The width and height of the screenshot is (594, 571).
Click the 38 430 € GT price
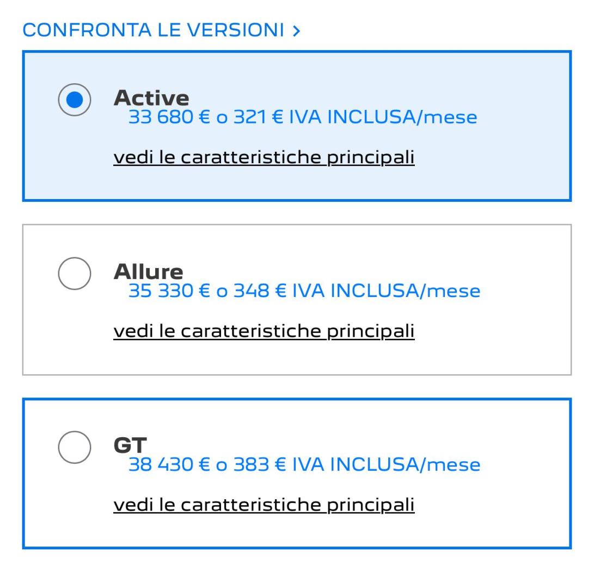168,464
